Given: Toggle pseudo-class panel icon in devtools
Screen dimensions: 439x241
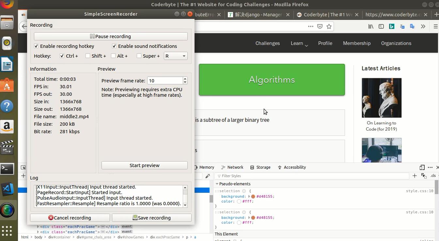Looking at the screenshot, I should tap(424, 176).
